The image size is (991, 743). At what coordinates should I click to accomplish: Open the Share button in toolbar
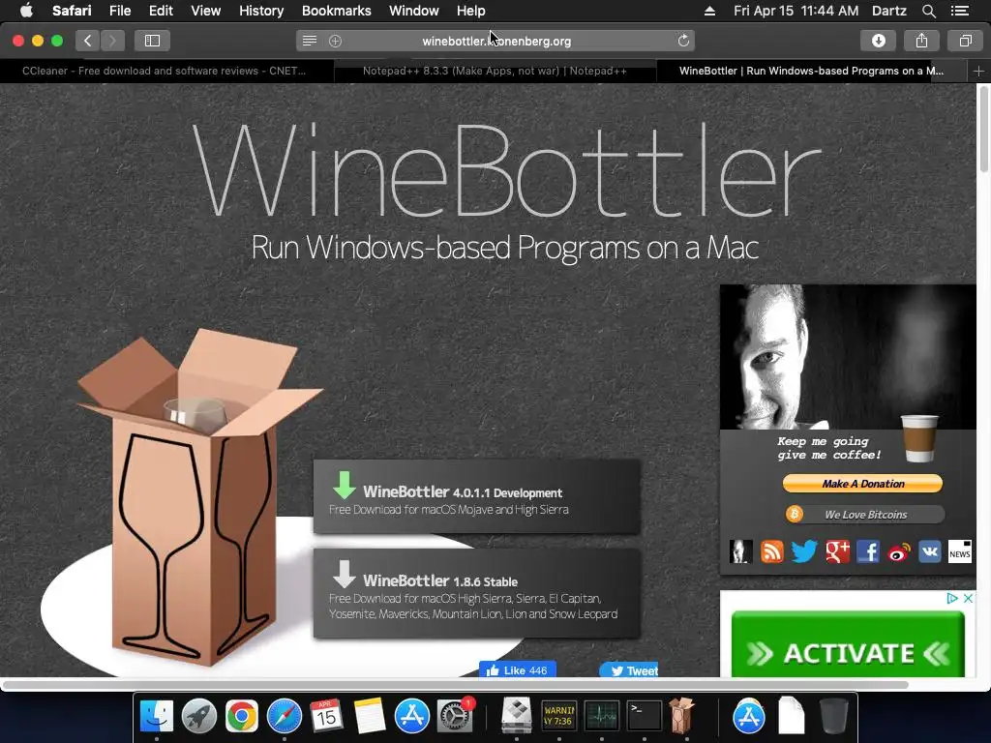point(921,41)
